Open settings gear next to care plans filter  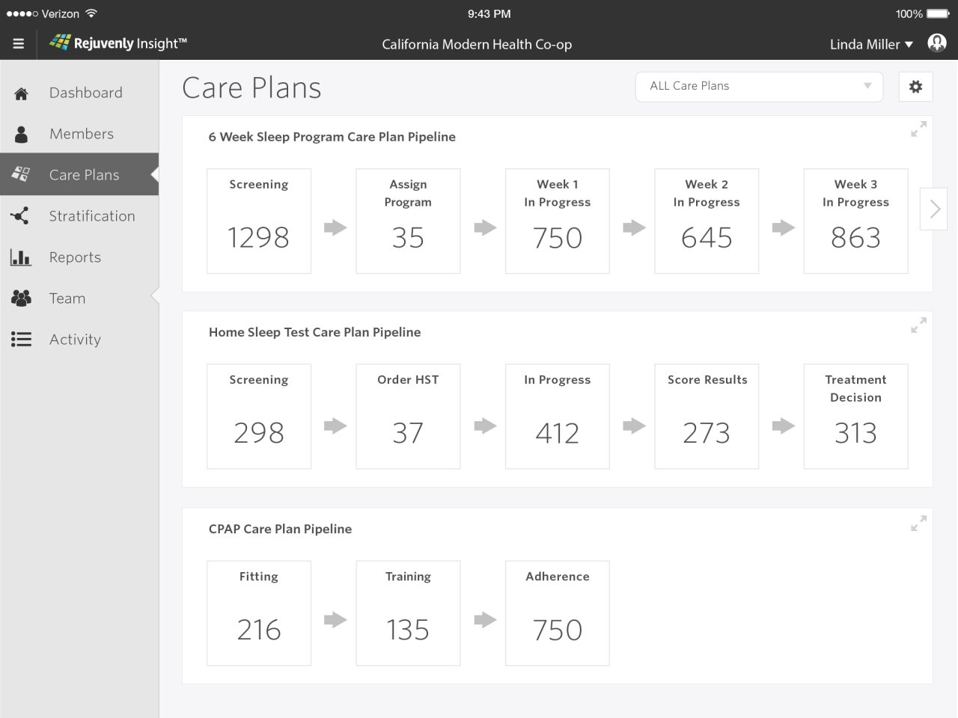pos(915,87)
